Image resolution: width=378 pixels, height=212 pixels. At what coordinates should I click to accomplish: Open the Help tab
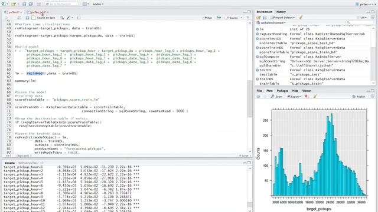(x=295, y=91)
